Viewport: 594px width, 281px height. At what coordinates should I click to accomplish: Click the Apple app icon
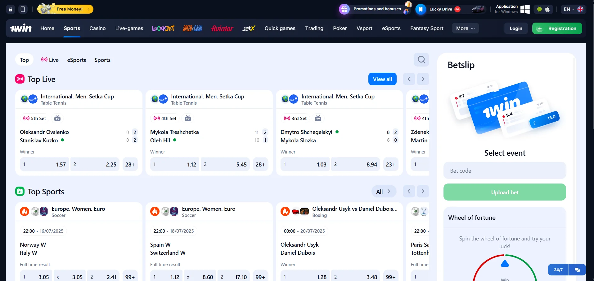pos(547,9)
